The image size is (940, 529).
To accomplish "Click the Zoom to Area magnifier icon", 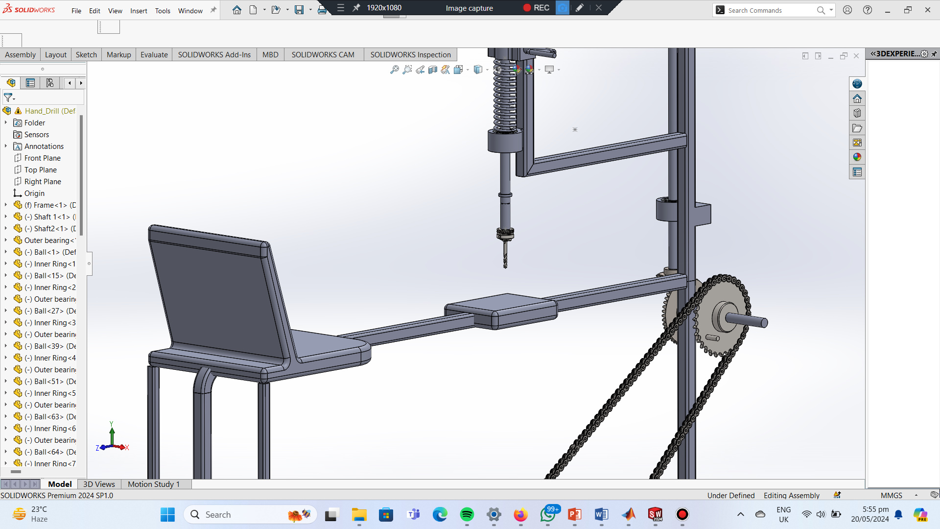I will (x=407, y=70).
